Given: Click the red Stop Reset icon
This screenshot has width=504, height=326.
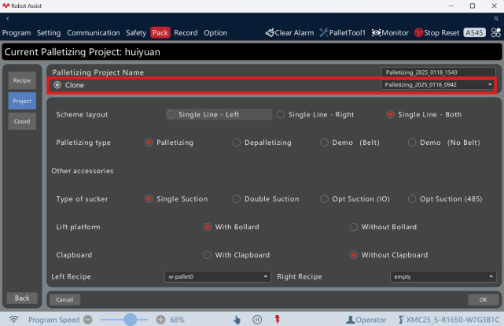Looking at the screenshot, I should pyautogui.click(x=418, y=32).
